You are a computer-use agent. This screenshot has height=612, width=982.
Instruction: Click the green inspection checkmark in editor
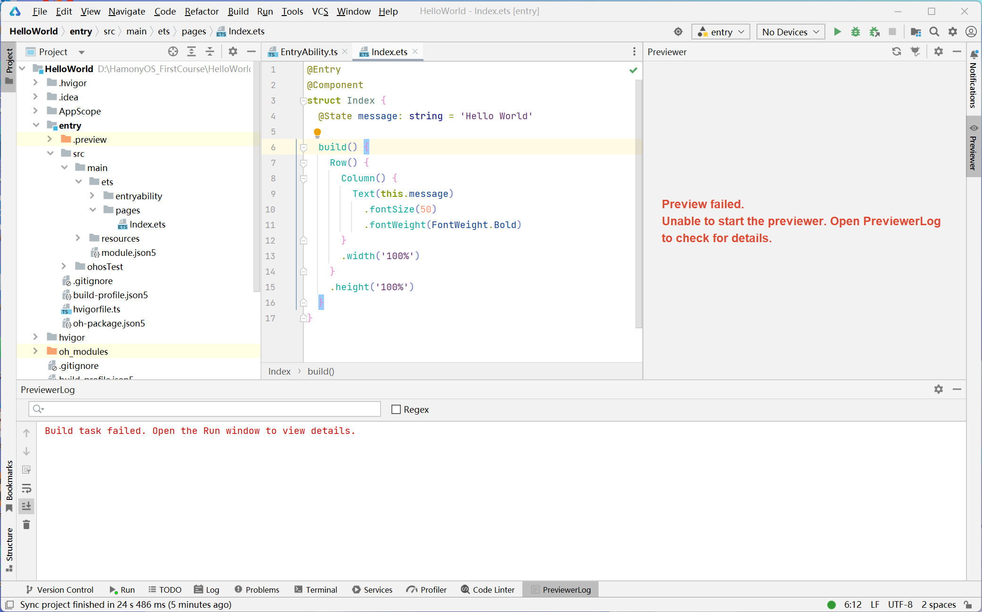tap(633, 70)
